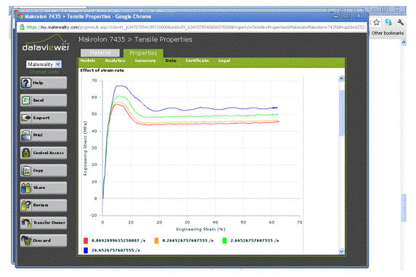Select the Properties tab
The image size is (416, 277).
[143, 53]
